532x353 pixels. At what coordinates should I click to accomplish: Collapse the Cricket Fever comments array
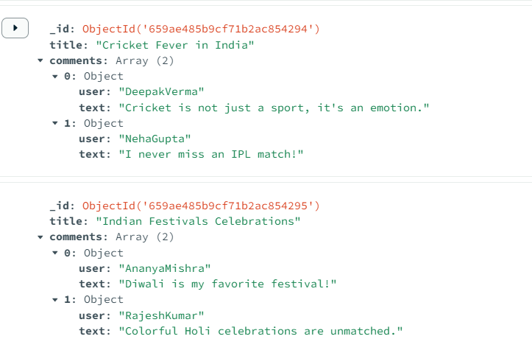[41, 60]
